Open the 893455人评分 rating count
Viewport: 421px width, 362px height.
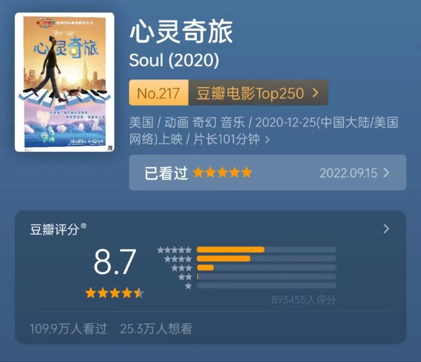304,300
